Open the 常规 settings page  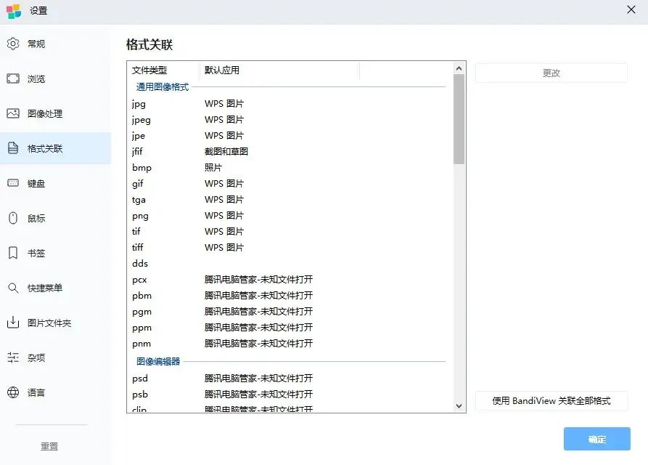point(55,44)
